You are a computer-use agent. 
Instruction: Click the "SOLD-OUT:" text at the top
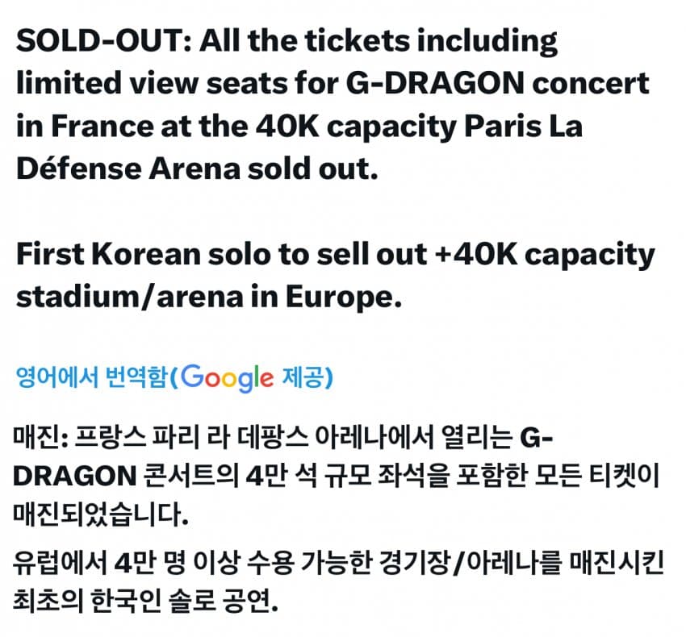99,41
